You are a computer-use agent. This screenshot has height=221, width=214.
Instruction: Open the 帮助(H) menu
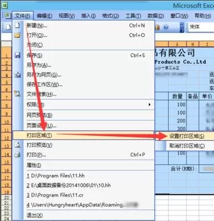click(202, 16)
